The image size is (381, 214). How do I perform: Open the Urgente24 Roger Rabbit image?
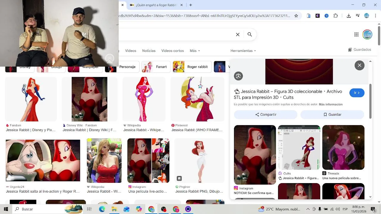tap(43, 160)
